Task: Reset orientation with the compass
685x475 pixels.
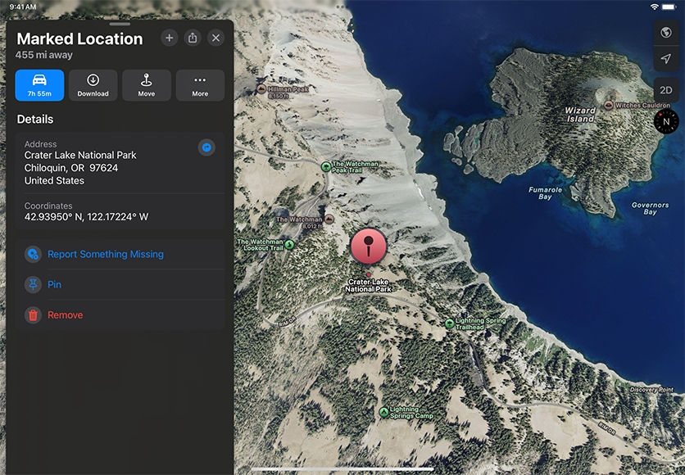Action: click(666, 121)
